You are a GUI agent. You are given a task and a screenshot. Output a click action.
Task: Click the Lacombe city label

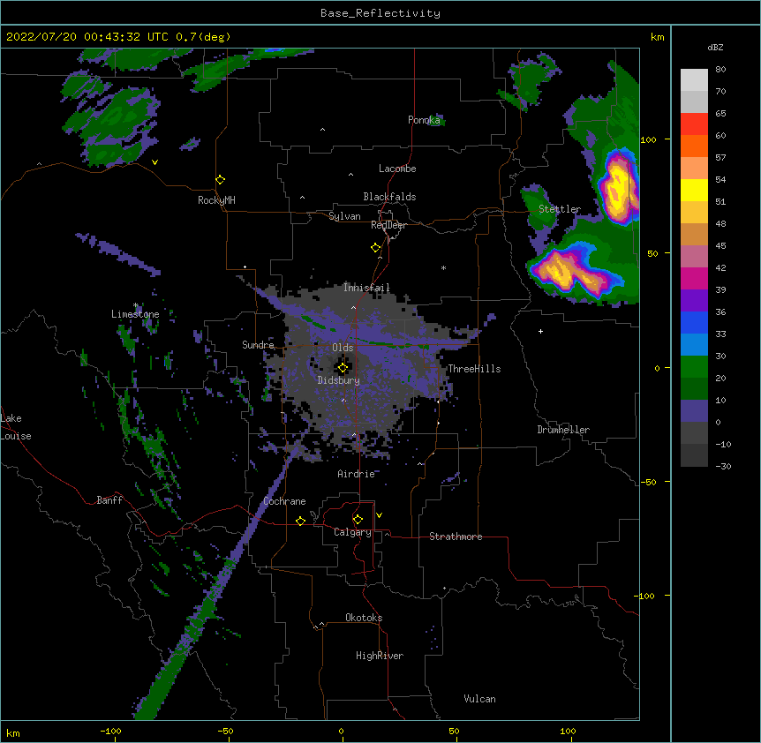(x=397, y=169)
